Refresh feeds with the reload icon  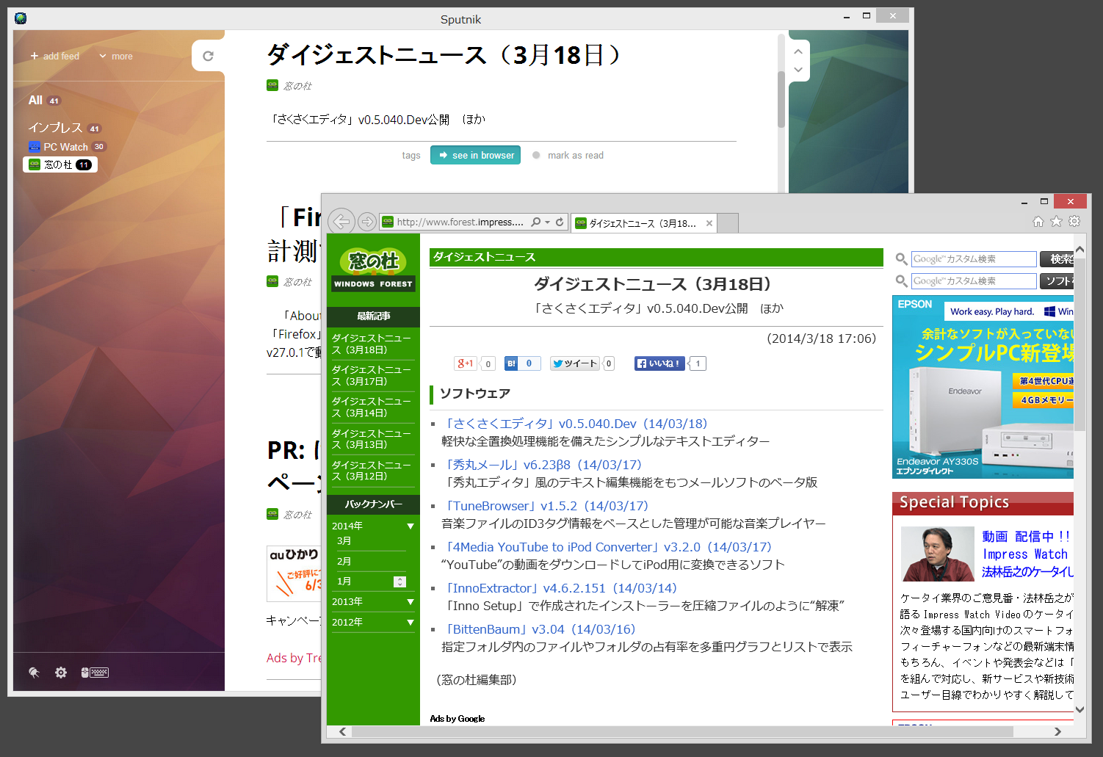209,55
